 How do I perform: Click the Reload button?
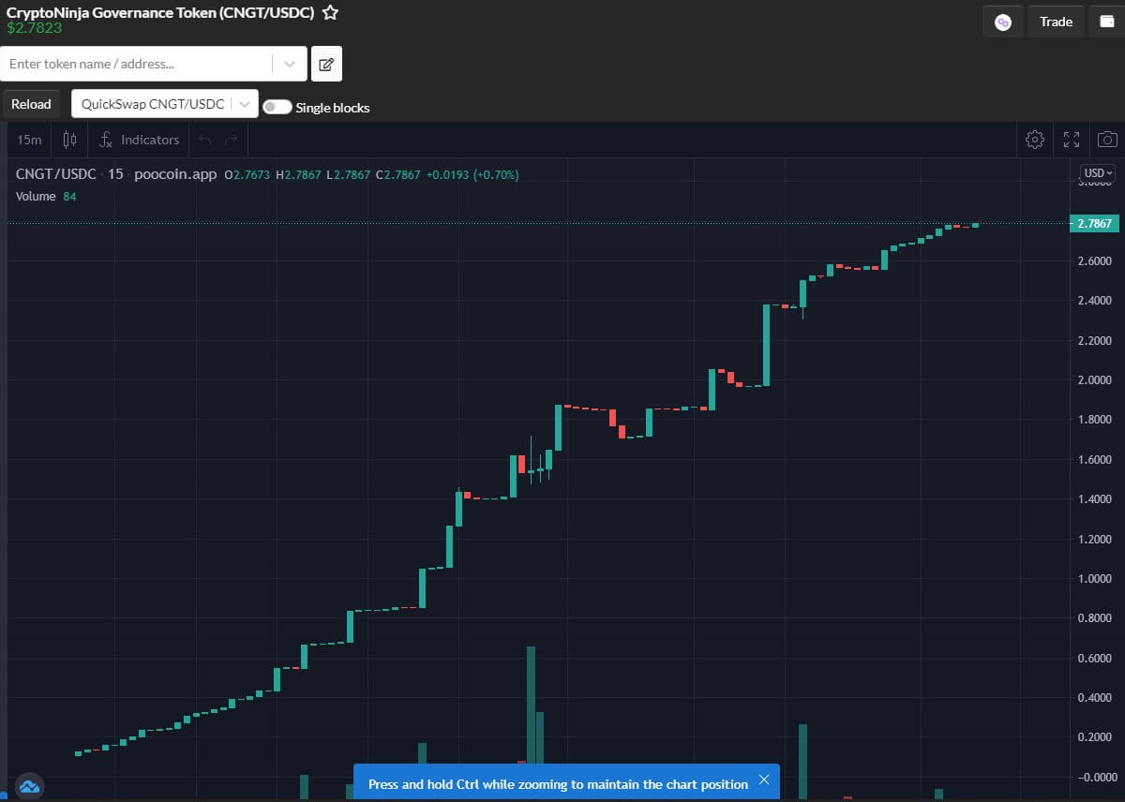tap(31, 104)
